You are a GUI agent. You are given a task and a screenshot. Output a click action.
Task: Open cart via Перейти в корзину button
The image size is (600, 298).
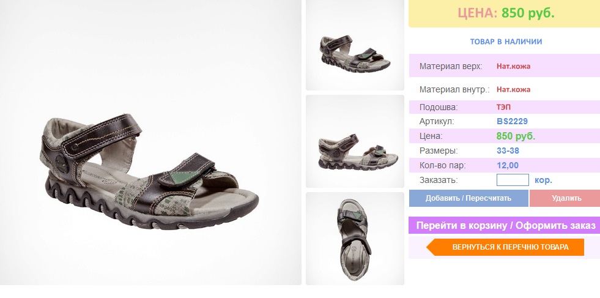[x=505, y=226]
